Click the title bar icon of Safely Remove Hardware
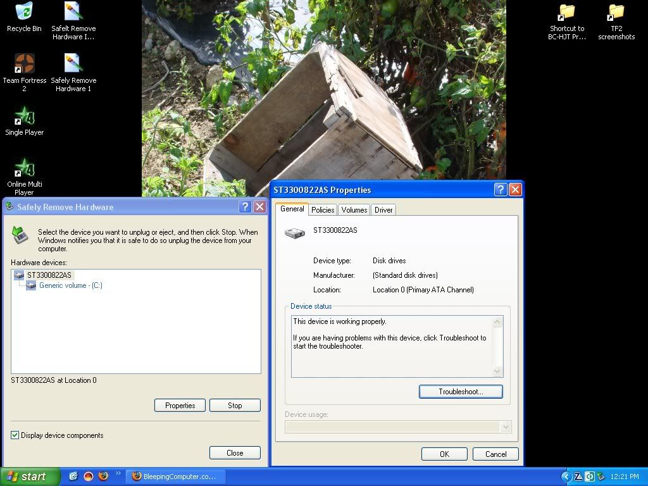Image resolution: width=648 pixels, height=486 pixels. [x=9, y=206]
